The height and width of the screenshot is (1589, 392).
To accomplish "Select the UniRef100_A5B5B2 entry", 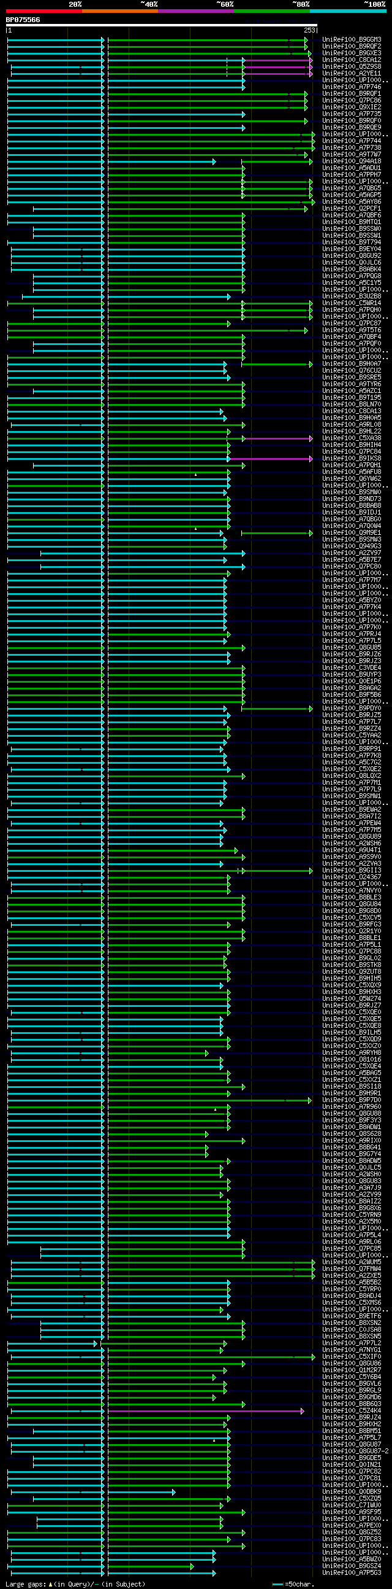I will pos(352,1283).
